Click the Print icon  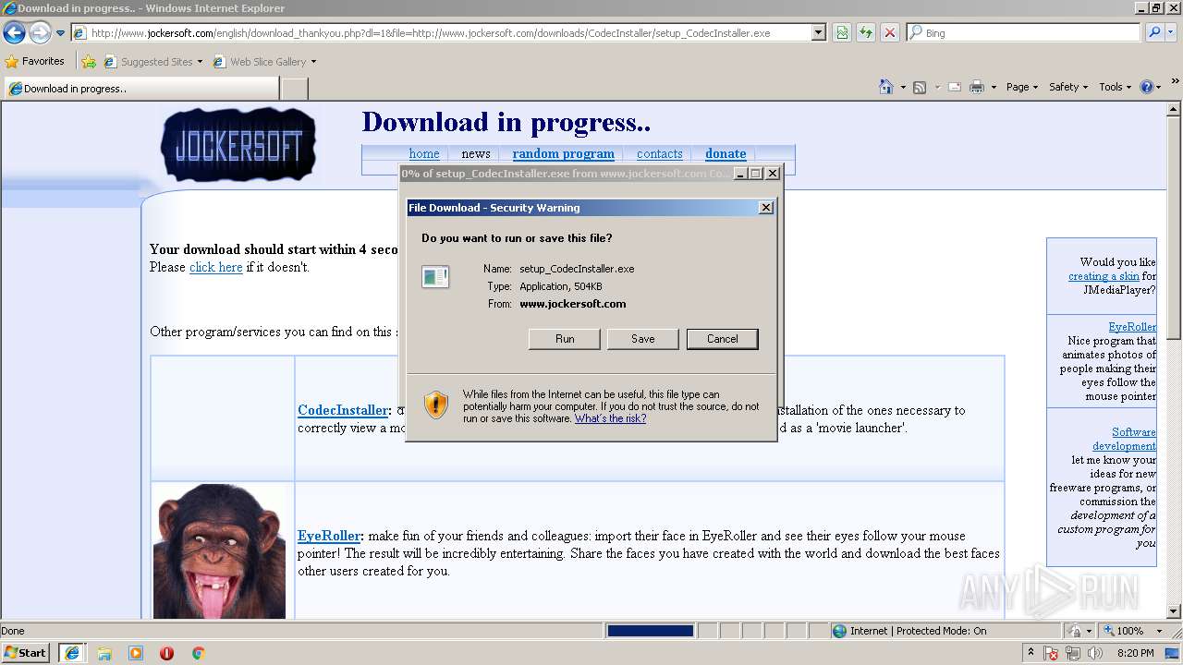977,87
